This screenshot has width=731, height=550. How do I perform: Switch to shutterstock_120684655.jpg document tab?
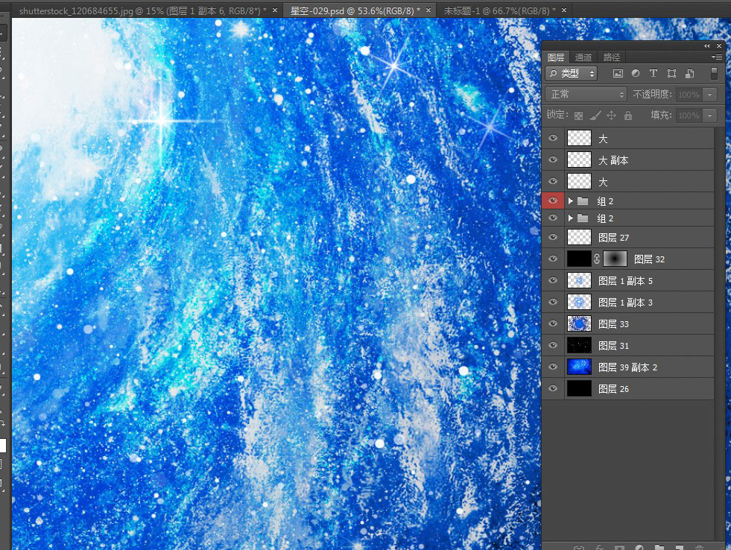[142, 10]
